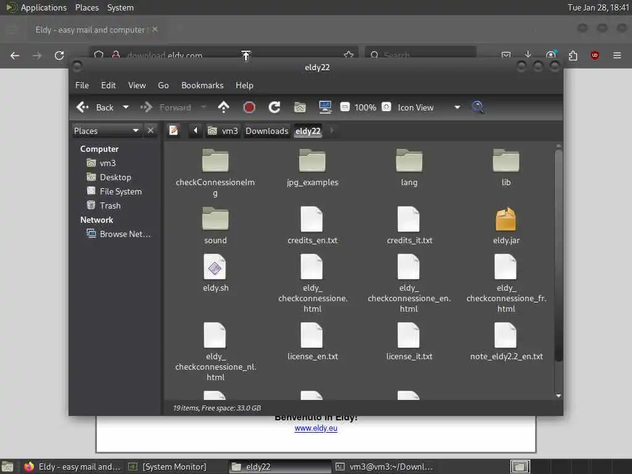Click the path bar right arrow
The image size is (632, 474).
(x=331, y=131)
